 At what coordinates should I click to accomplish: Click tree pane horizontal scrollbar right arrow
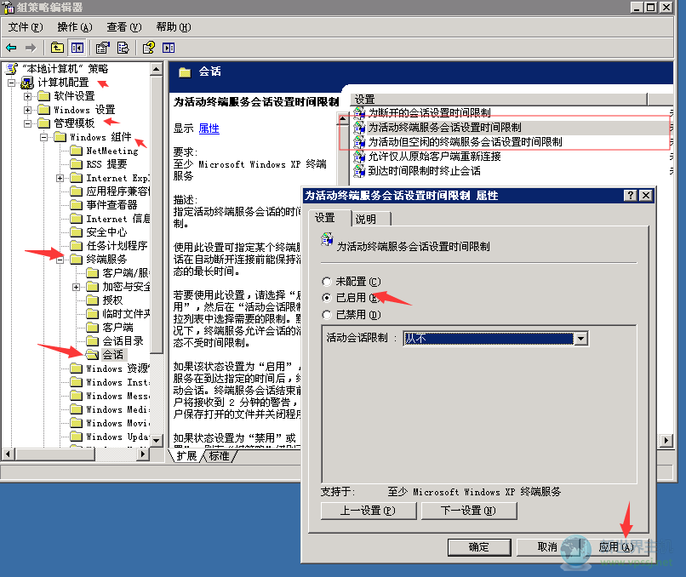(x=143, y=454)
